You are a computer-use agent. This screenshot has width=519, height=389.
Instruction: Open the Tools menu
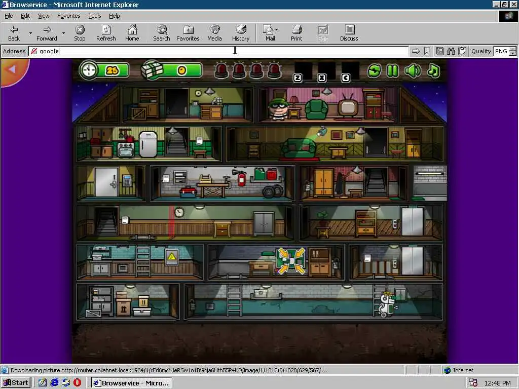tap(94, 16)
